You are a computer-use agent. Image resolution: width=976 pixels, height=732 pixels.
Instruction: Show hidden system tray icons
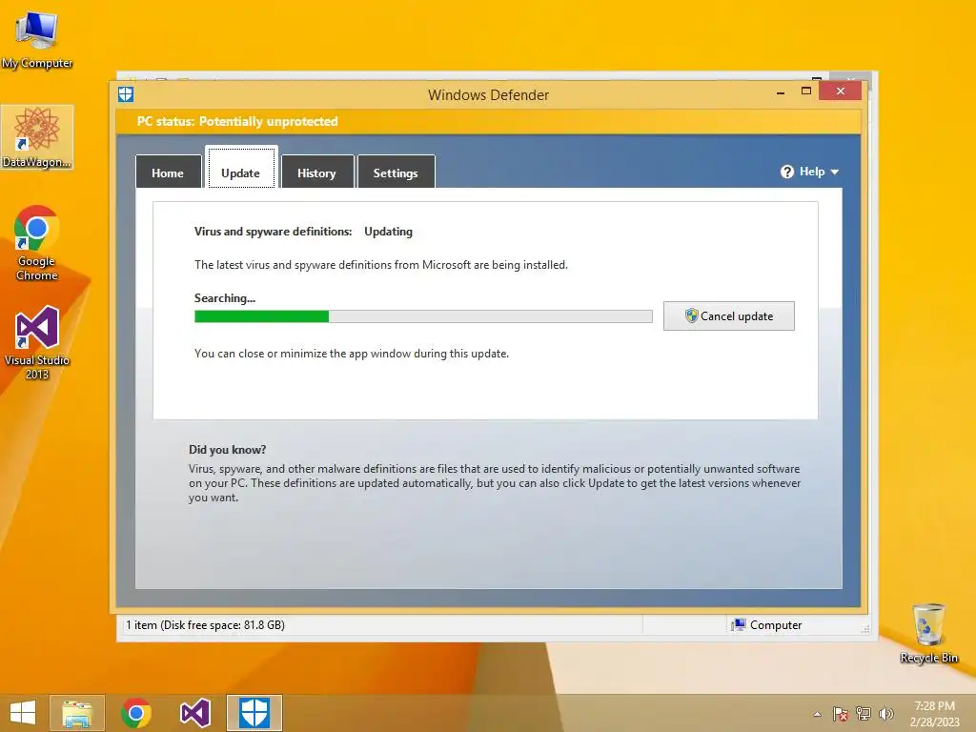pos(817,714)
